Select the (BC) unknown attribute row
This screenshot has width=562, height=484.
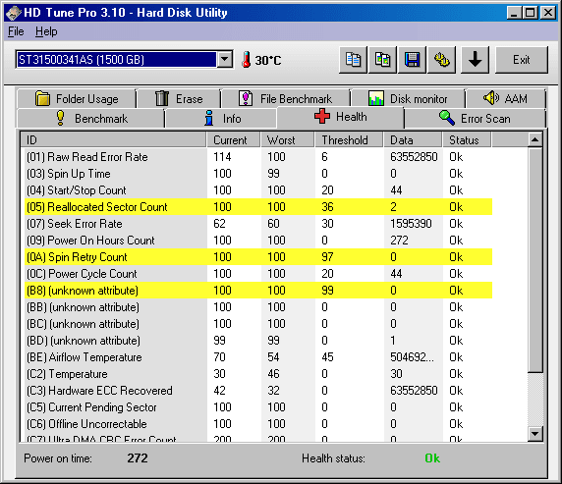coord(258,324)
